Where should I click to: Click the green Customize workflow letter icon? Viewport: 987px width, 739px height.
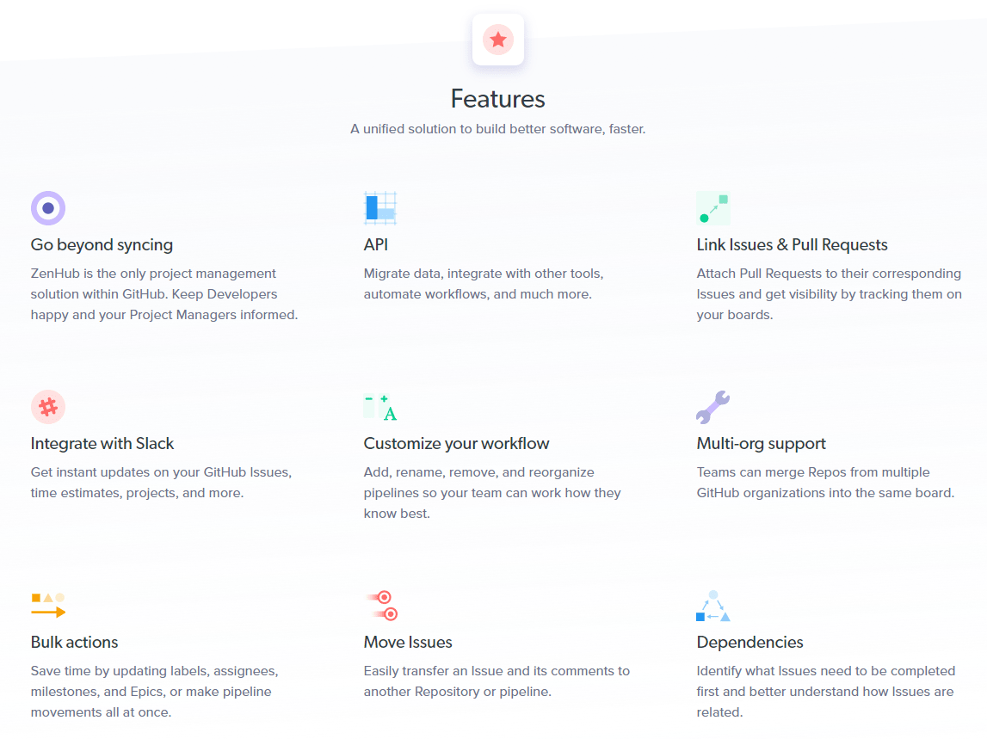[380, 407]
